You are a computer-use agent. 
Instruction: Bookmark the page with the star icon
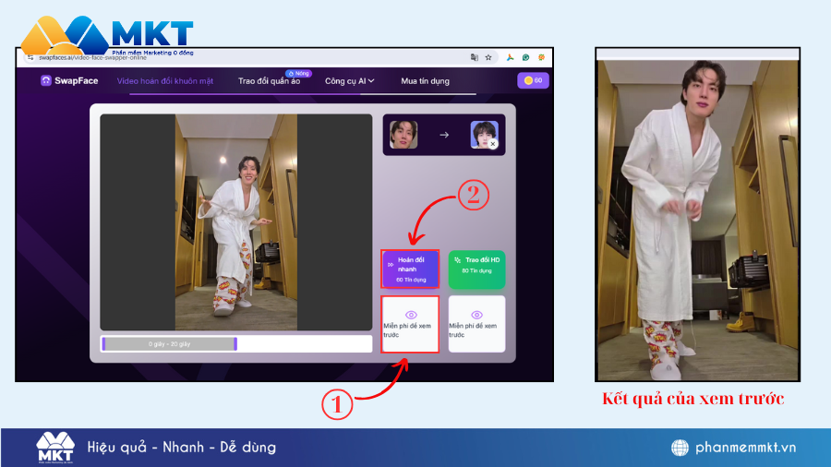(488, 57)
